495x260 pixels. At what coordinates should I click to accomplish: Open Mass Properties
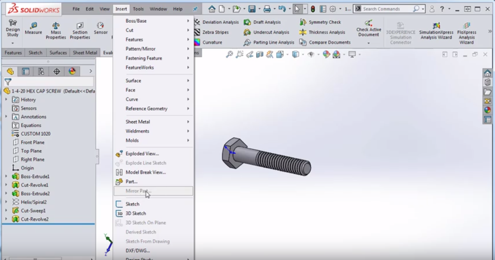point(56,31)
